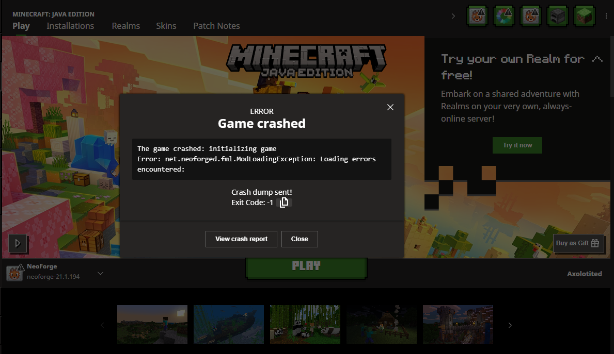Click the green PLAY button

pyautogui.click(x=306, y=266)
